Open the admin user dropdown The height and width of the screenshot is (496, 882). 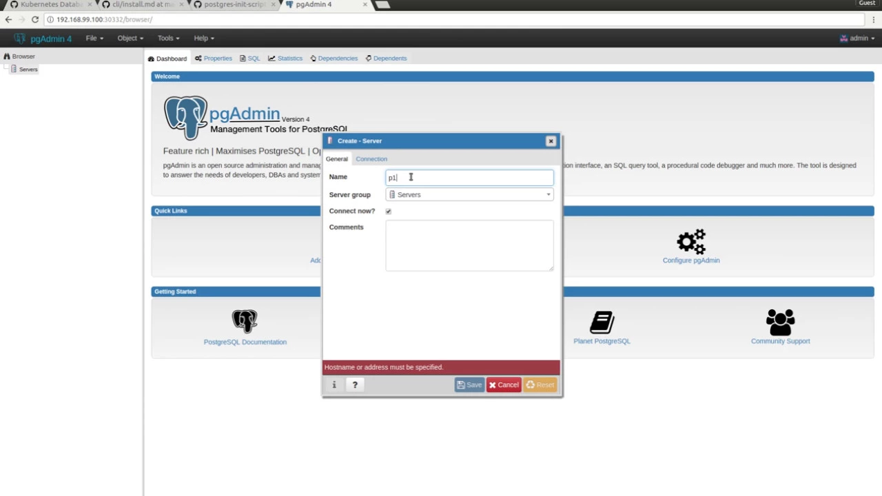[x=857, y=38]
